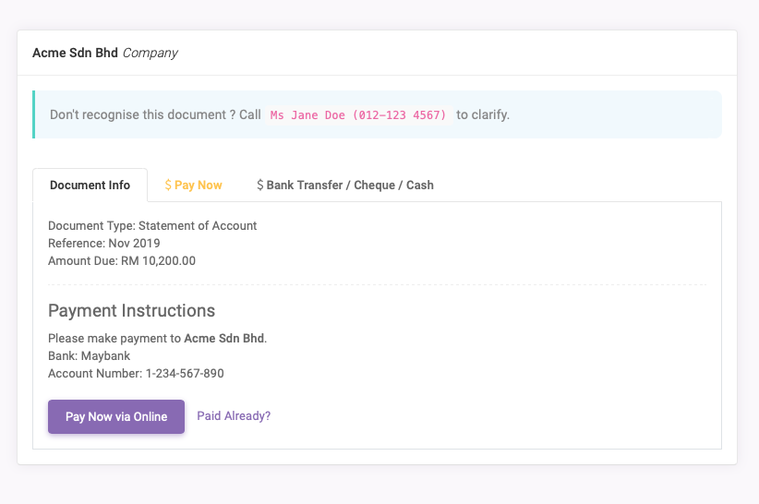Click dollar icon beside Bank Transfer tab
Screen dimensions: 759x504
(260, 186)
